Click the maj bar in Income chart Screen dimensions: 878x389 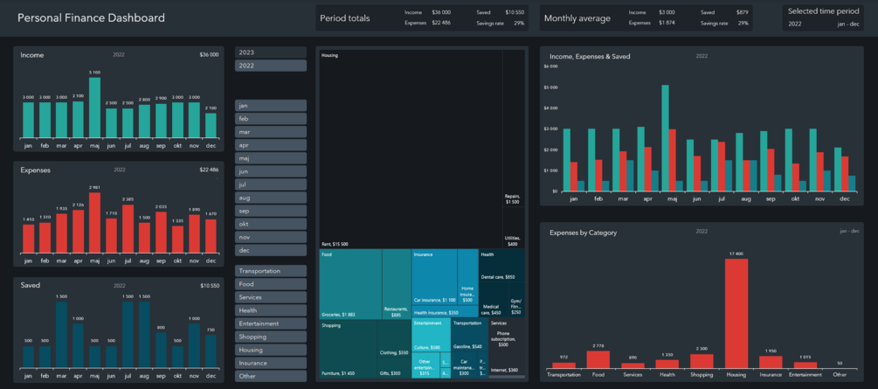point(94,108)
